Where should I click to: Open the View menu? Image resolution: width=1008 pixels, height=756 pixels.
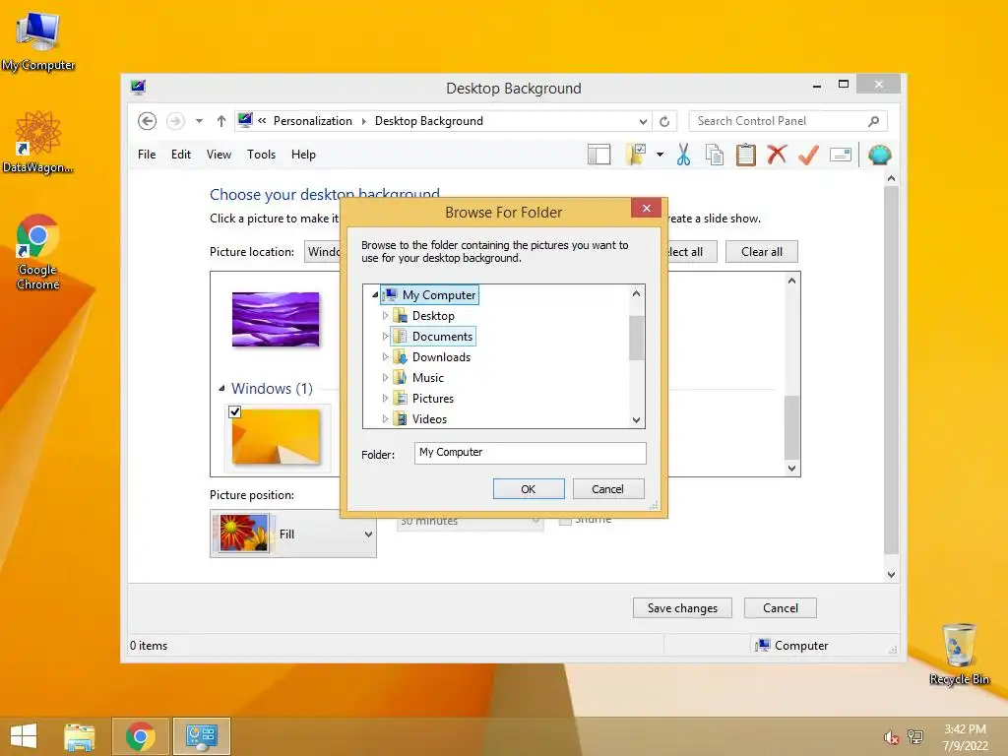point(219,155)
